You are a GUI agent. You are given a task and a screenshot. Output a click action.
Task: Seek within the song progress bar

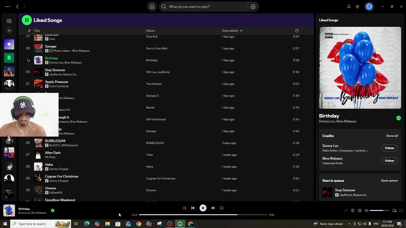point(203,215)
